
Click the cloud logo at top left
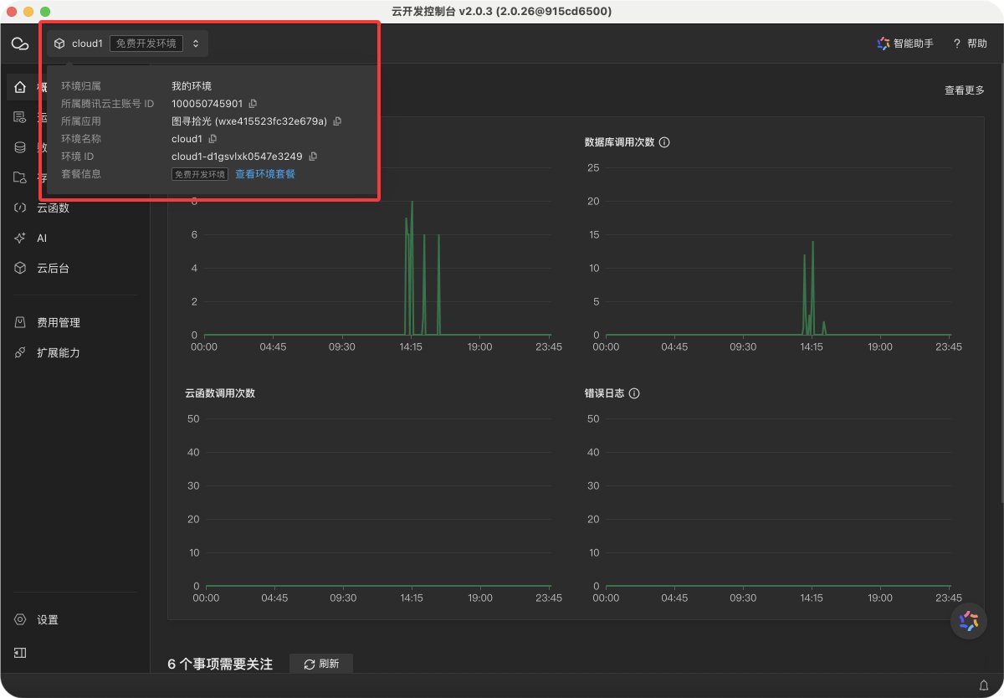[x=20, y=44]
